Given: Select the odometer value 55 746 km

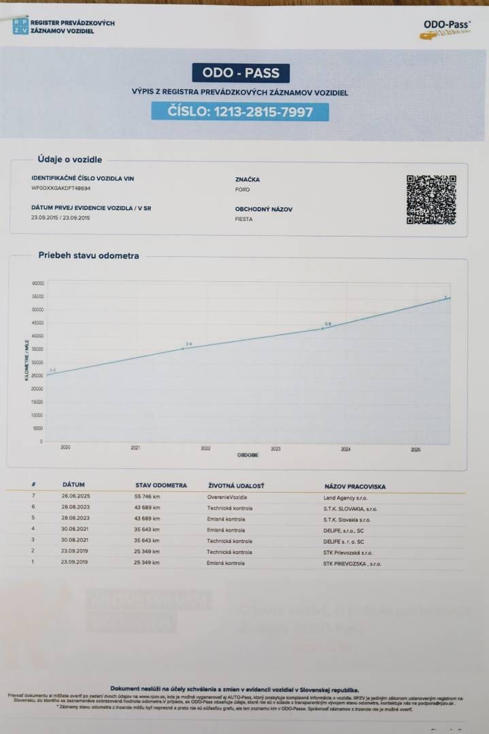Looking at the screenshot, I should [147, 496].
